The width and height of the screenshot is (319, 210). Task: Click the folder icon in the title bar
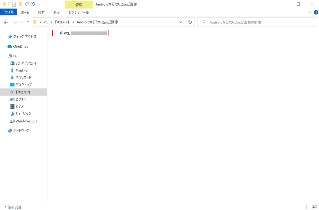(4, 4)
